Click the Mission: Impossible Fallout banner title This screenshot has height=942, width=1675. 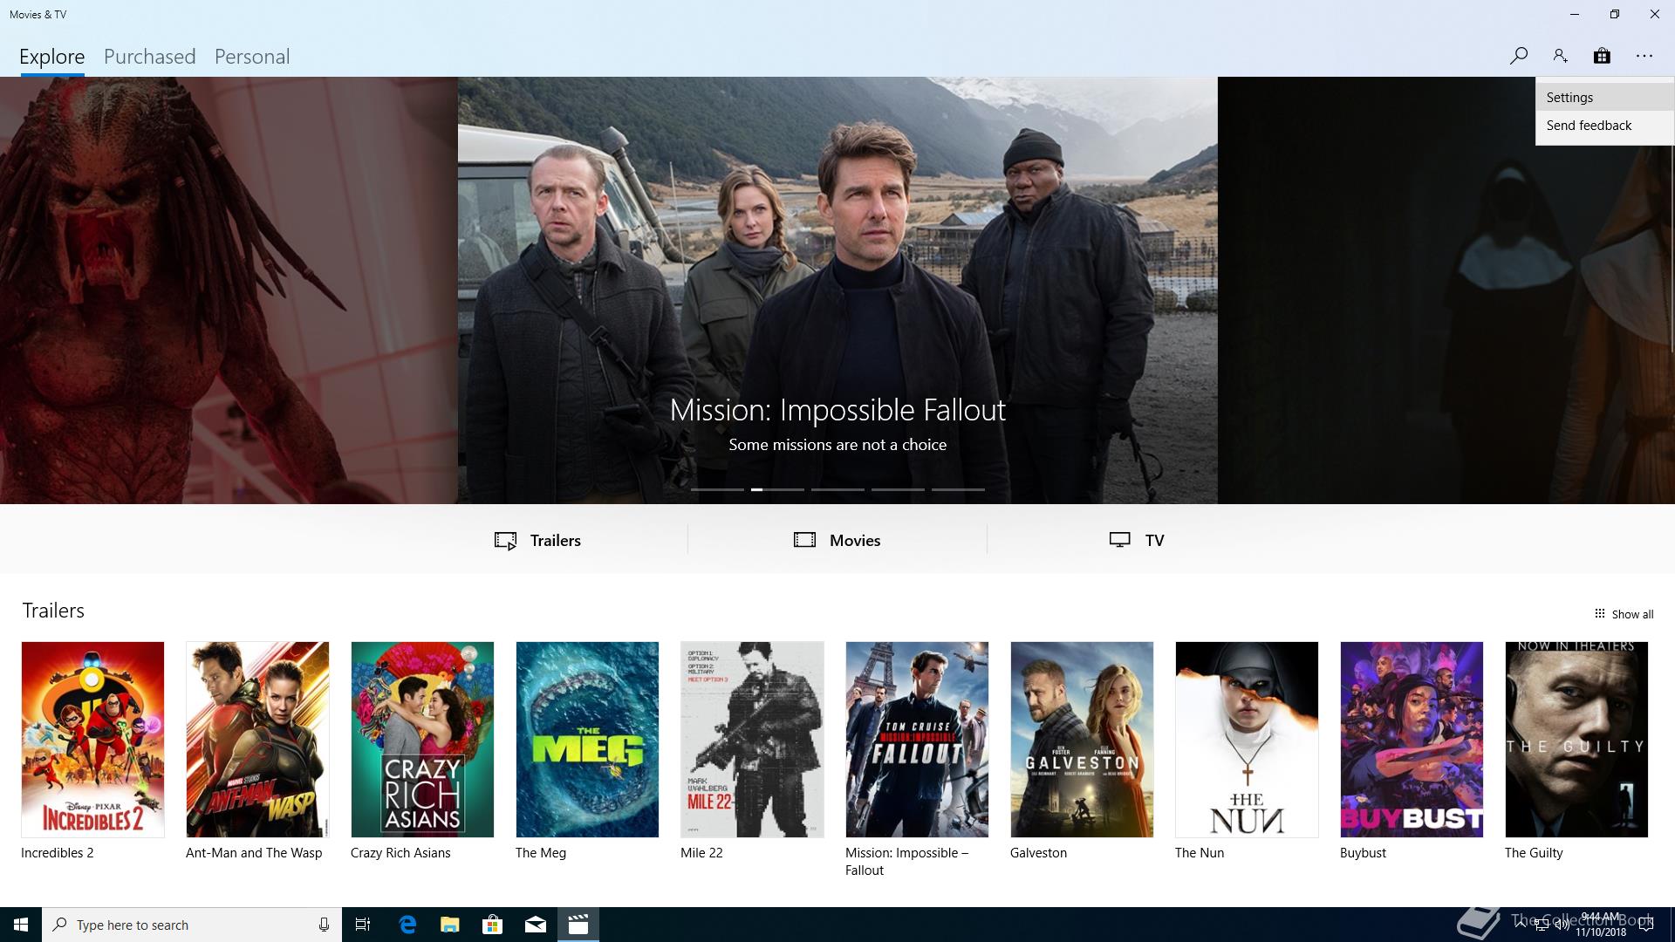[837, 410]
